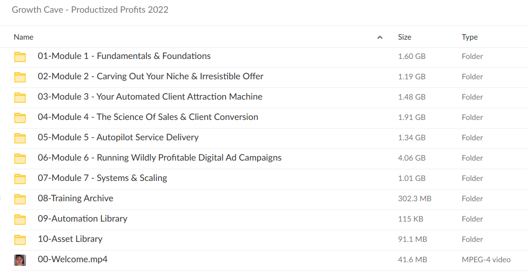Click folder icon for Module 3 Client Attraction Machine
The image size is (527, 279).
(20, 97)
